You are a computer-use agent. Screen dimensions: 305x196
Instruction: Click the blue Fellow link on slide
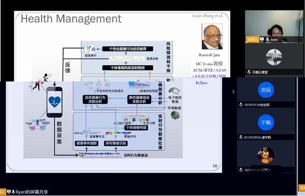202,83
